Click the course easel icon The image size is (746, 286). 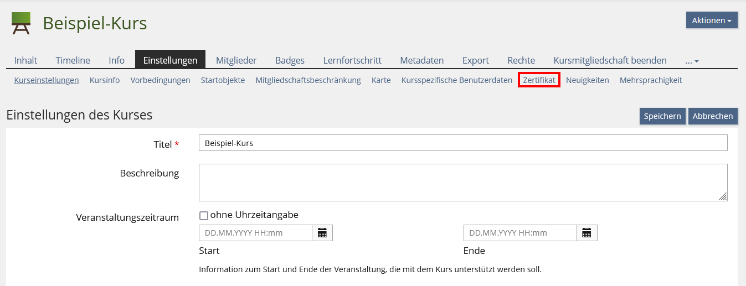coord(21,23)
